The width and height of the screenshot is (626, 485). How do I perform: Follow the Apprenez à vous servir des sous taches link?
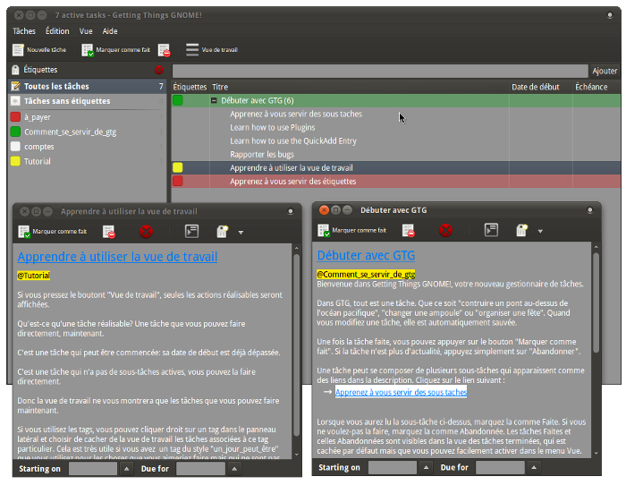401,392
